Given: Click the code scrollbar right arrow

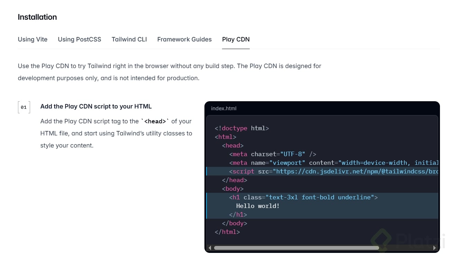Looking at the screenshot, I should (x=435, y=248).
